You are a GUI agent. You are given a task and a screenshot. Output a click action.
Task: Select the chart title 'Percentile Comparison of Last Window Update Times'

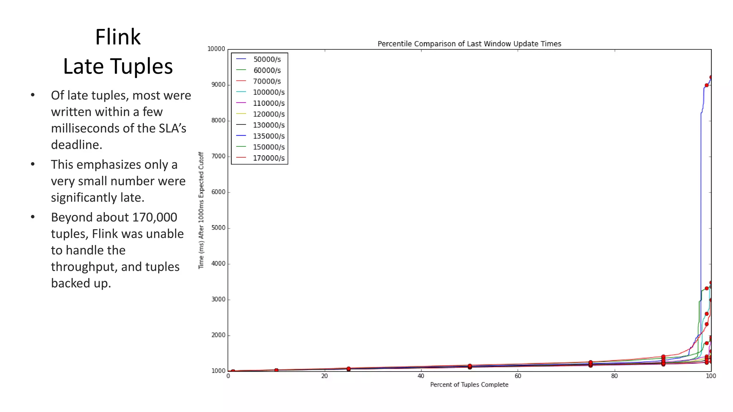(469, 44)
